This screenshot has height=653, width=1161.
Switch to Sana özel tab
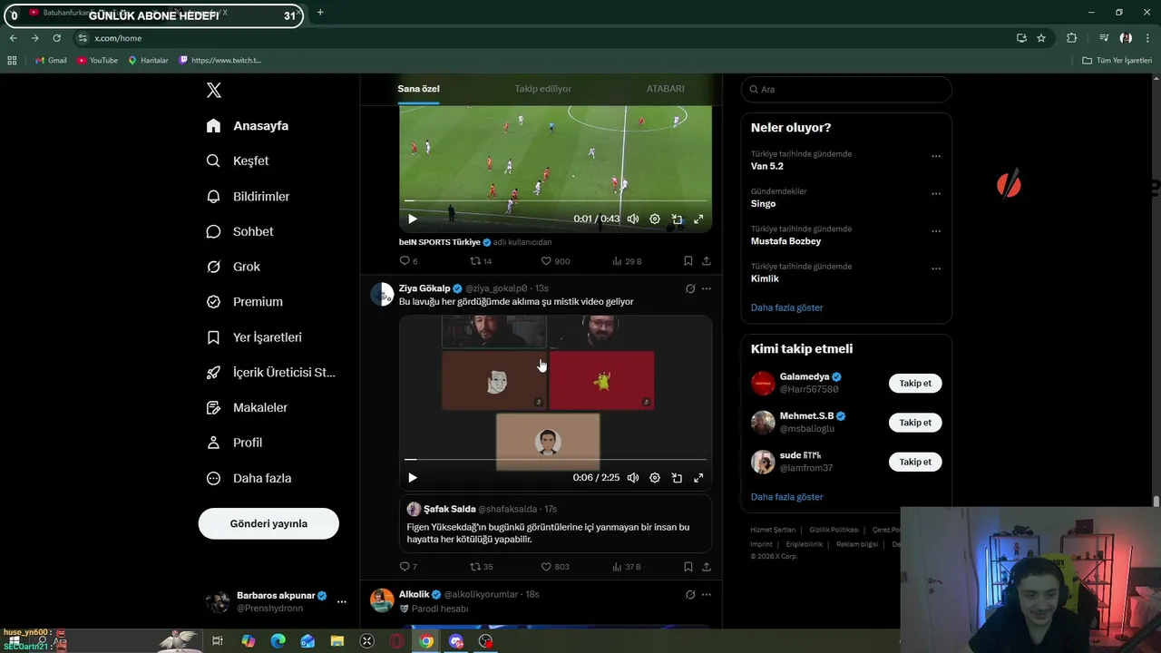click(x=418, y=89)
